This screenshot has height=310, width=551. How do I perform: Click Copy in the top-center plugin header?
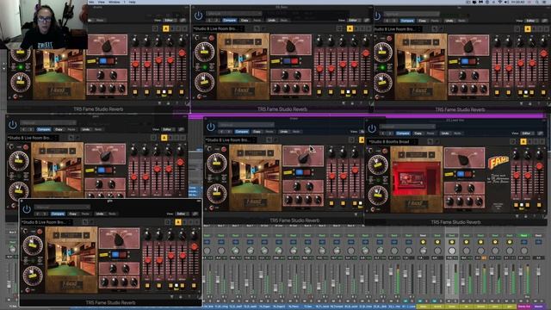tap(245, 21)
